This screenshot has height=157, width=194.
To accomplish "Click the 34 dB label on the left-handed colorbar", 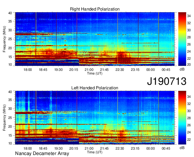I will pos(189,97).
